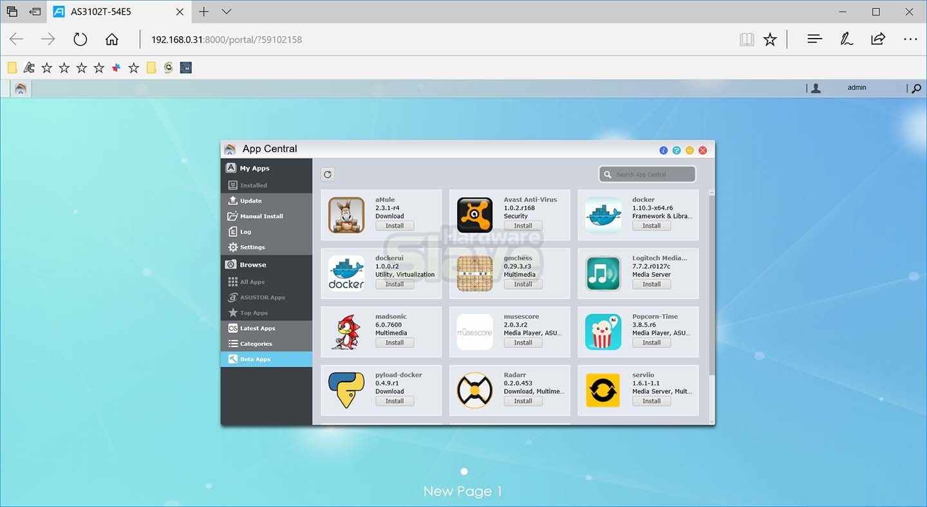Image resolution: width=927 pixels, height=507 pixels.
Task: Open a new browser tab
Action: point(203,12)
